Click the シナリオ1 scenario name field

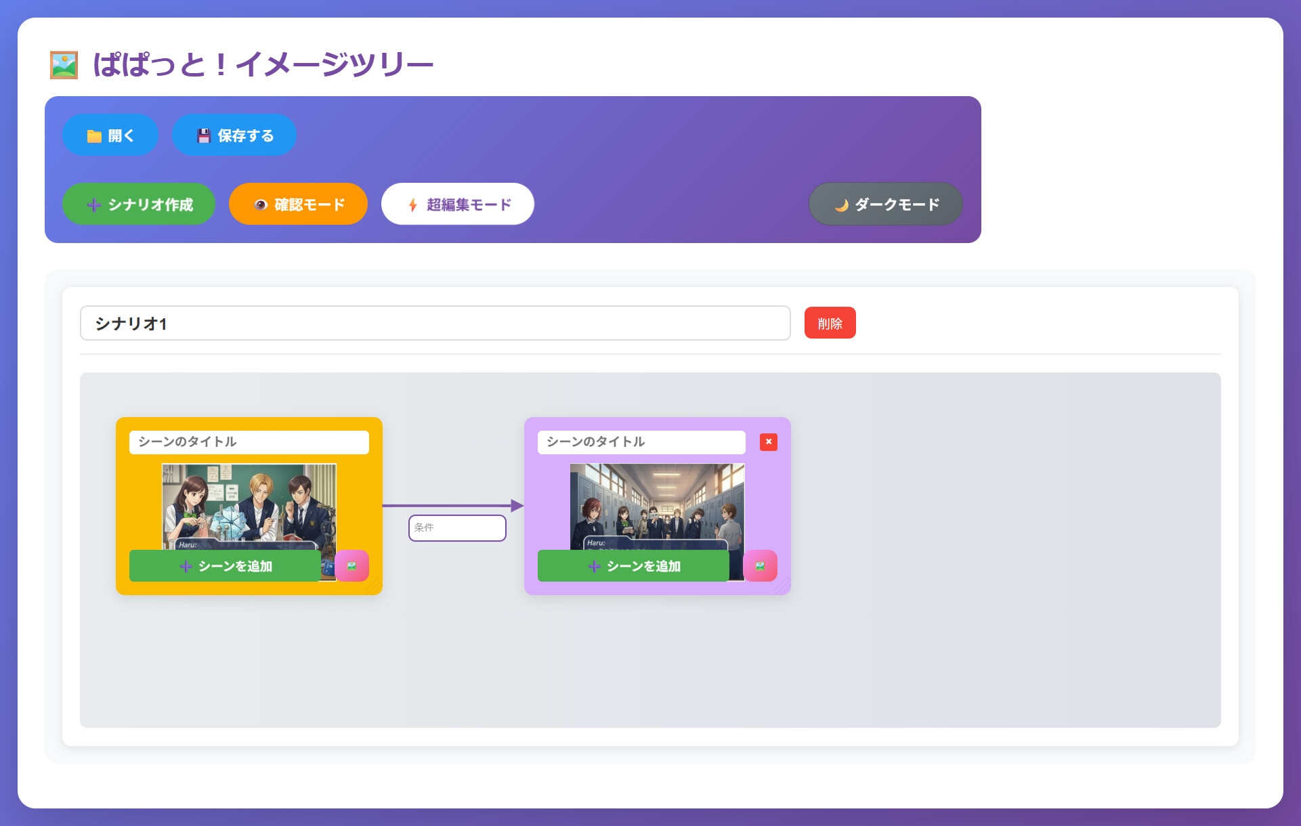pyautogui.click(x=435, y=324)
